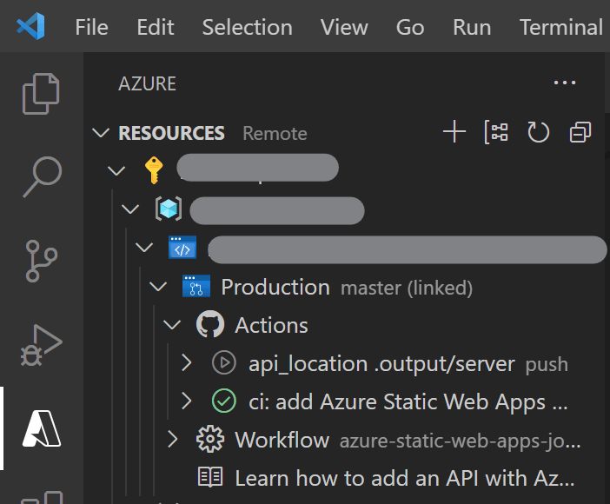The width and height of the screenshot is (610, 504).
Task: Click the Group By icon in Resources
Action: 496,132
